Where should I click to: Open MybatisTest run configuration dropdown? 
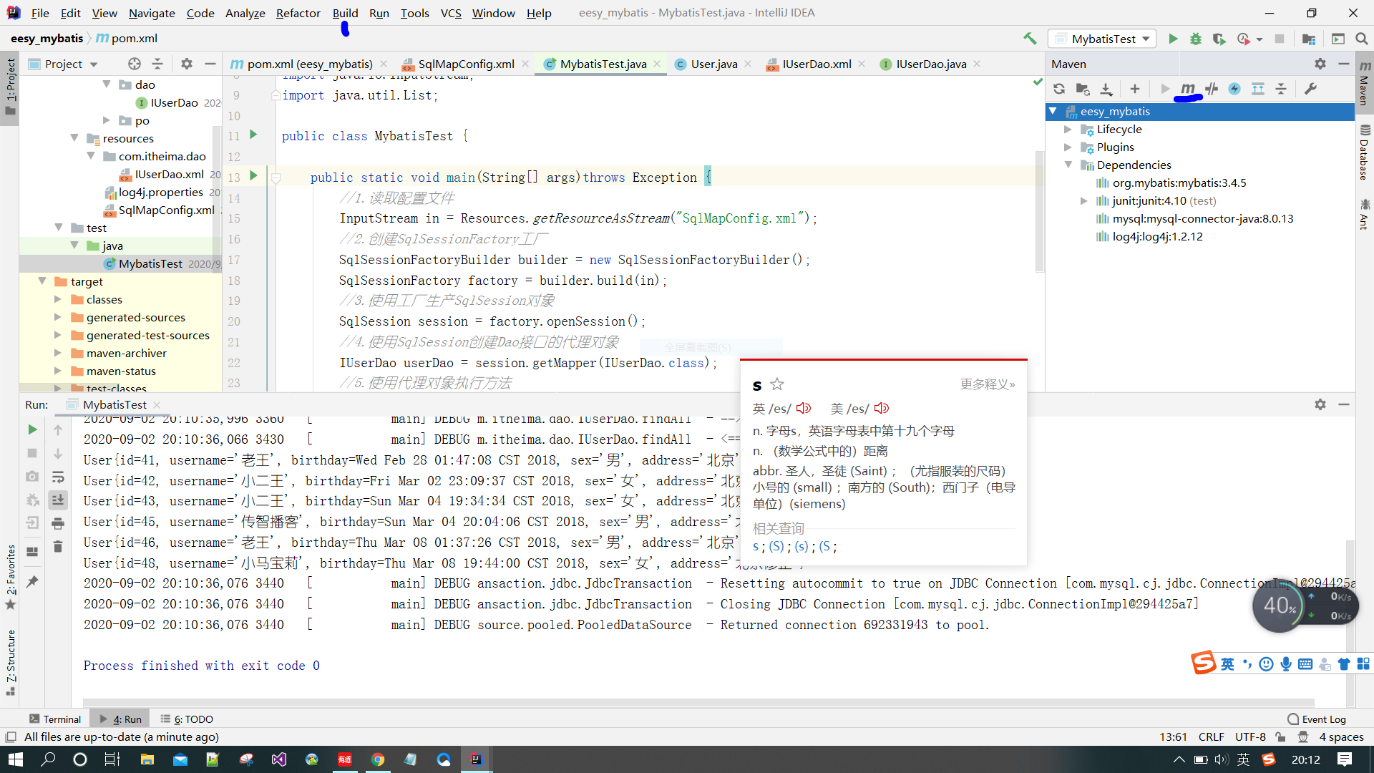pyautogui.click(x=1103, y=39)
